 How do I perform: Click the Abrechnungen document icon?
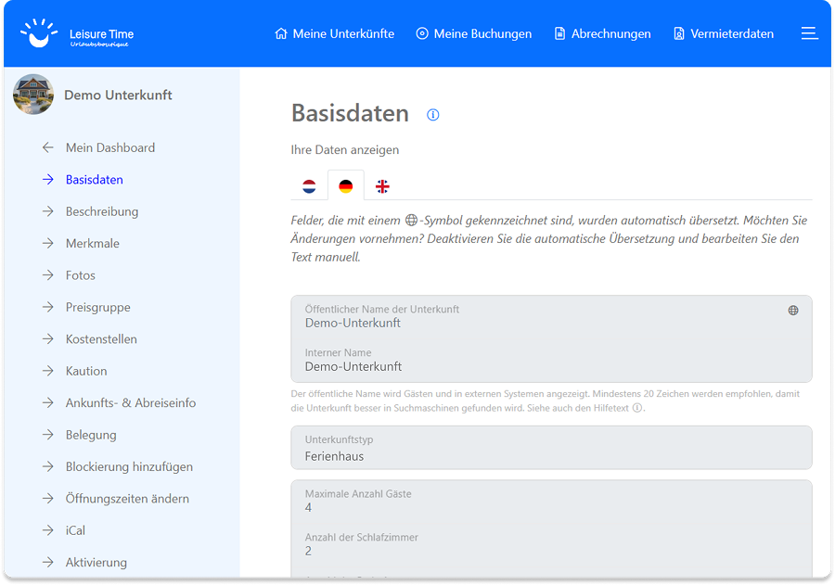pyautogui.click(x=558, y=33)
